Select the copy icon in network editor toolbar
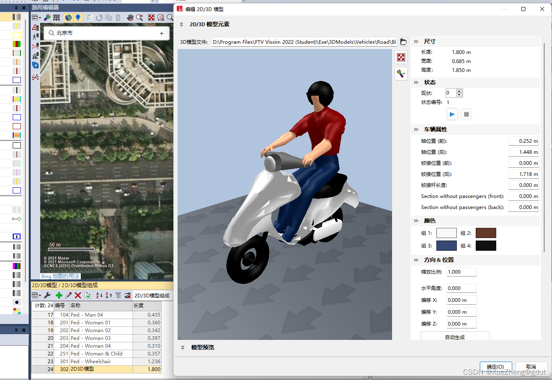 [108, 18]
